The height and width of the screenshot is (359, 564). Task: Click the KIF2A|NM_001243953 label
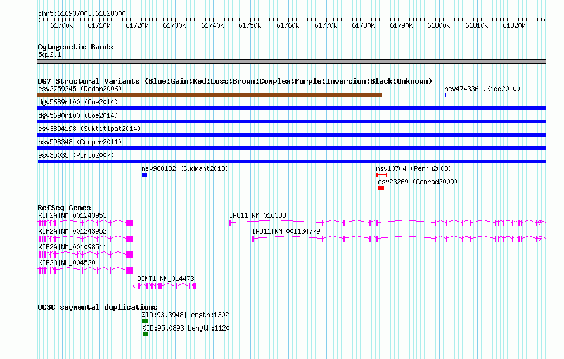(x=72, y=216)
